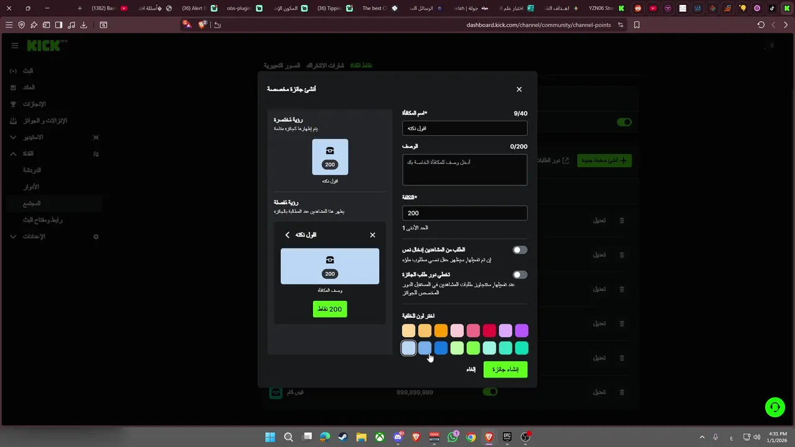
Task: Open WhatsApp from the taskbar
Action: click(452, 437)
